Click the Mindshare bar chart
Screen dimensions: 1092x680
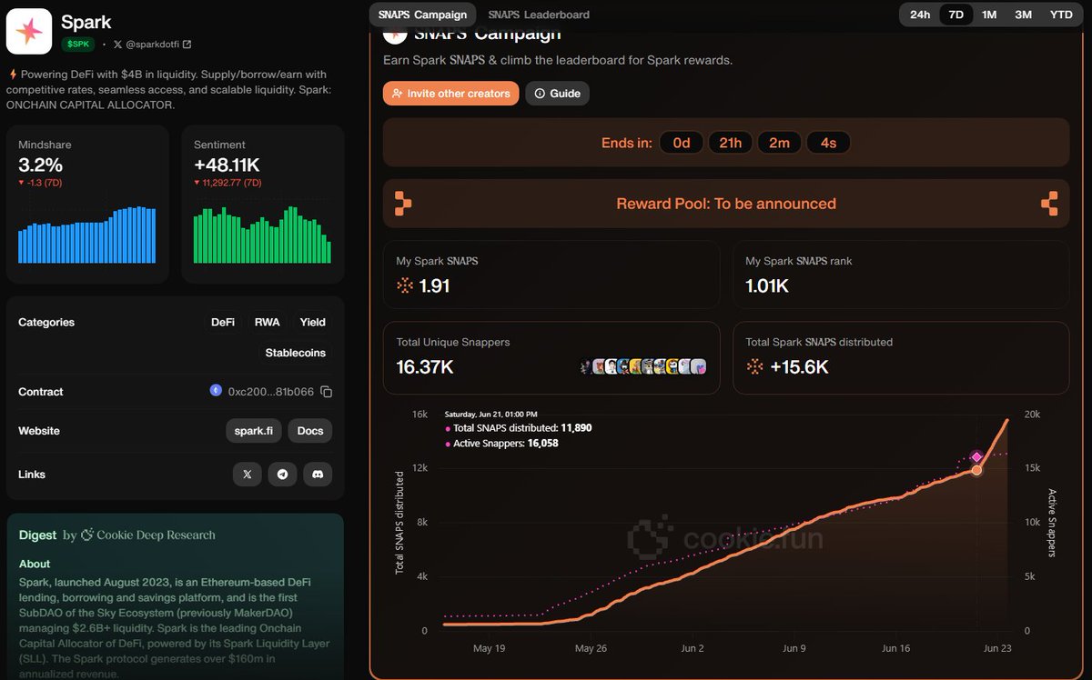point(87,235)
